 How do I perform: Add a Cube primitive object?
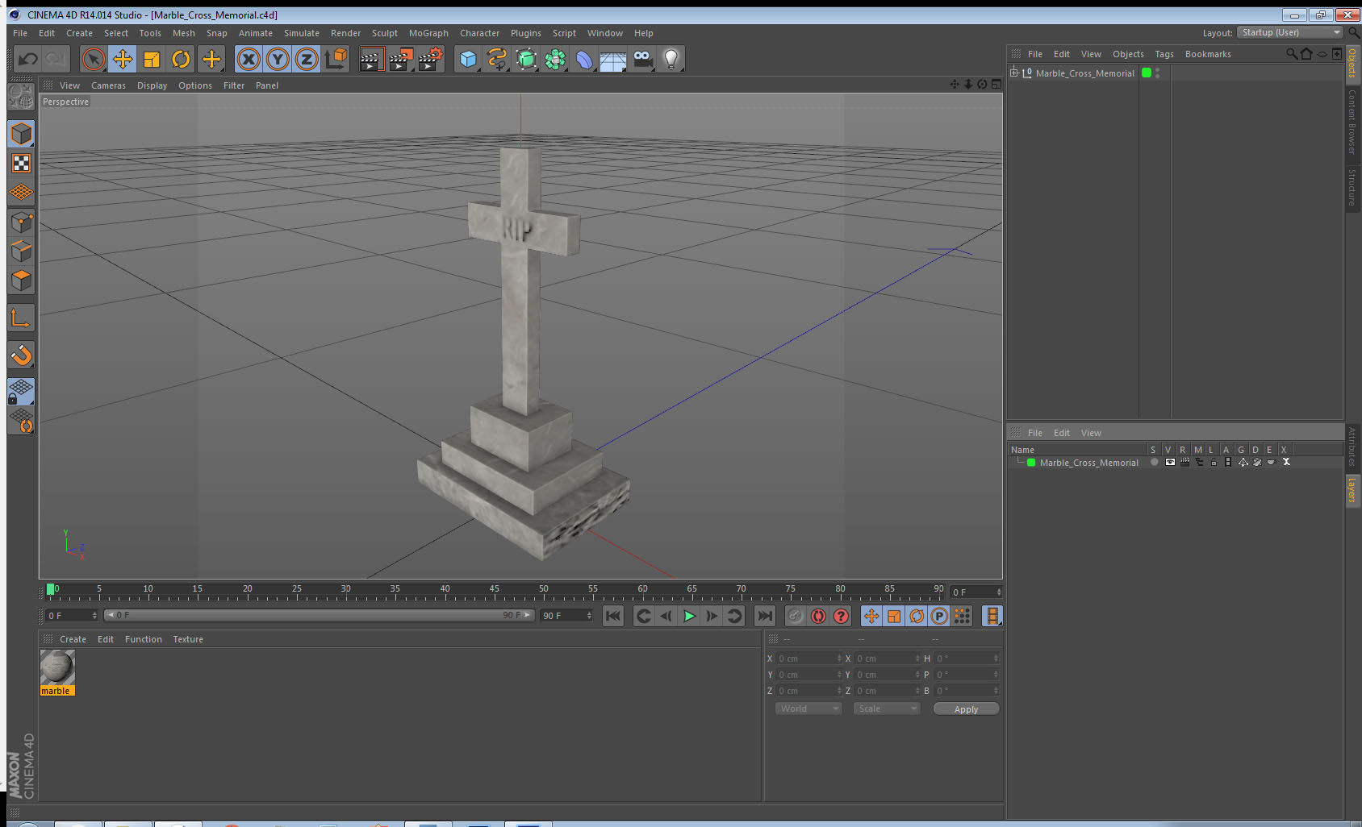tap(468, 59)
